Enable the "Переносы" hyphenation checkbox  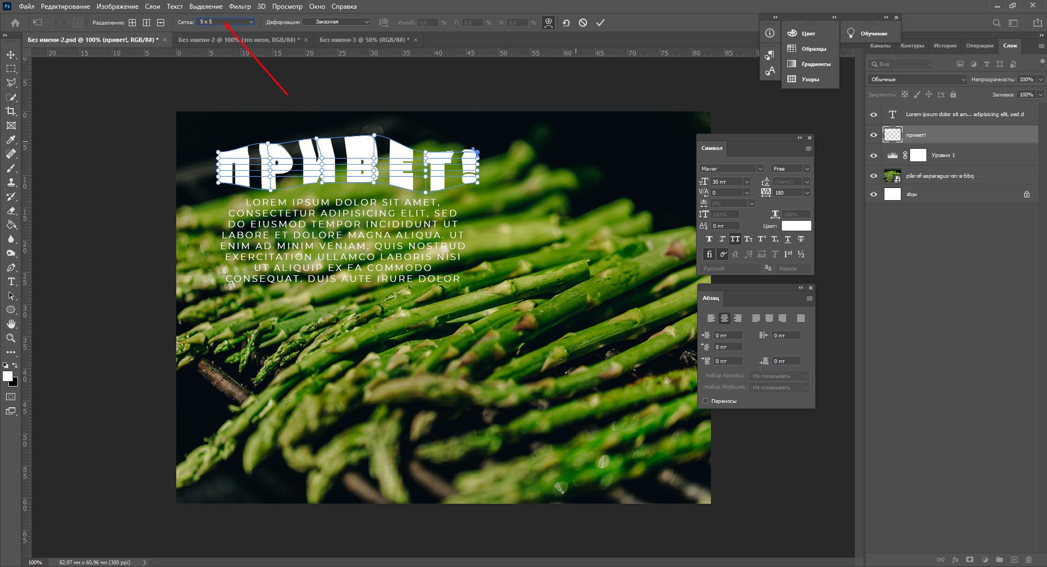pyautogui.click(x=705, y=401)
